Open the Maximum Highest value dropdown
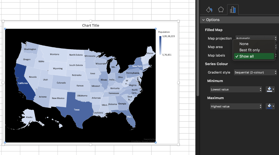The height and width of the screenshot is (155, 279). pos(236,107)
